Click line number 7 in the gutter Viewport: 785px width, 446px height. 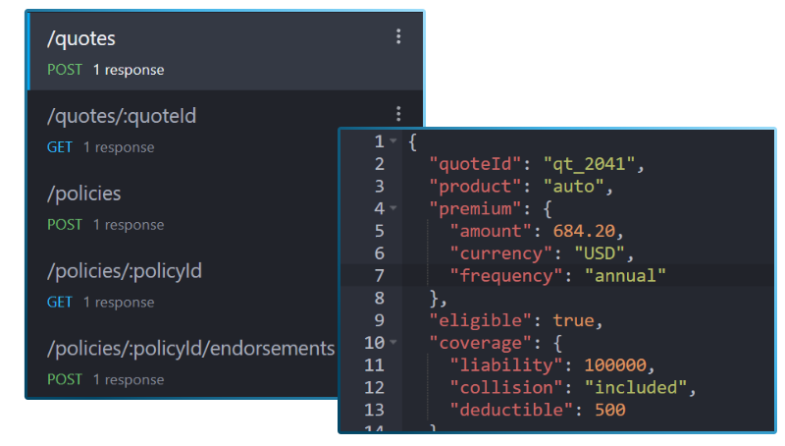point(380,276)
